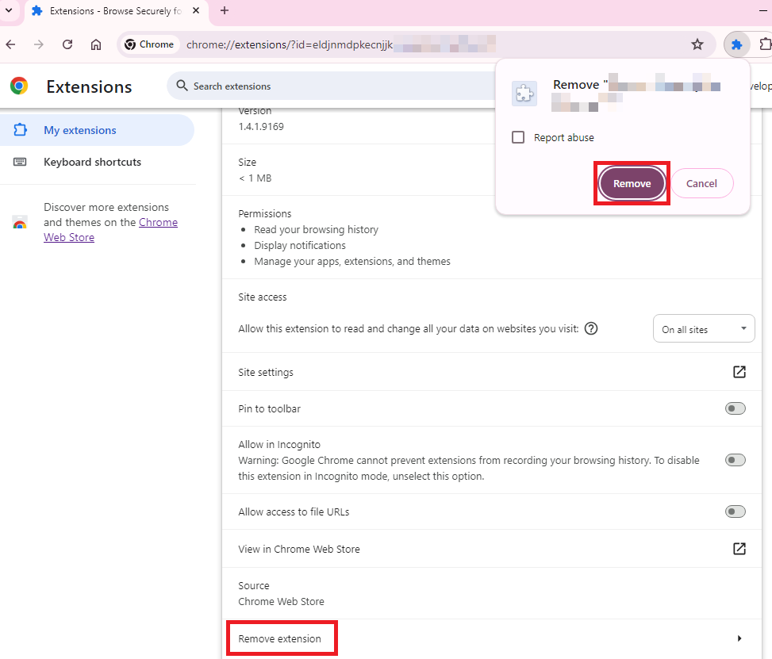Reload the page with the refresh icon
The image size is (772, 659).
pyautogui.click(x=67, y=44)
